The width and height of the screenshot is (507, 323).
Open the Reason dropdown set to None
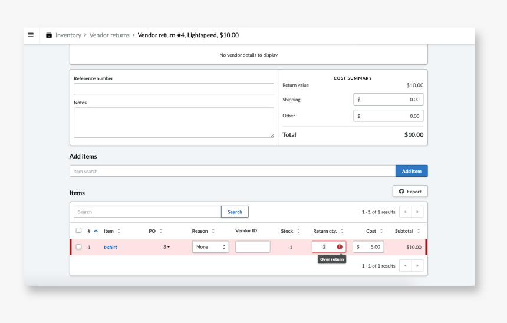click(x=210, y=247)
